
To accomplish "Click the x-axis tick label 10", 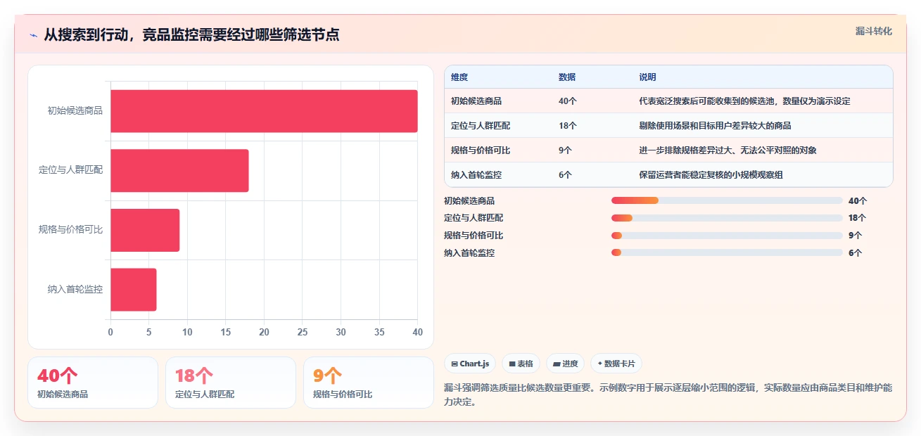I will (x=187, y=332).
